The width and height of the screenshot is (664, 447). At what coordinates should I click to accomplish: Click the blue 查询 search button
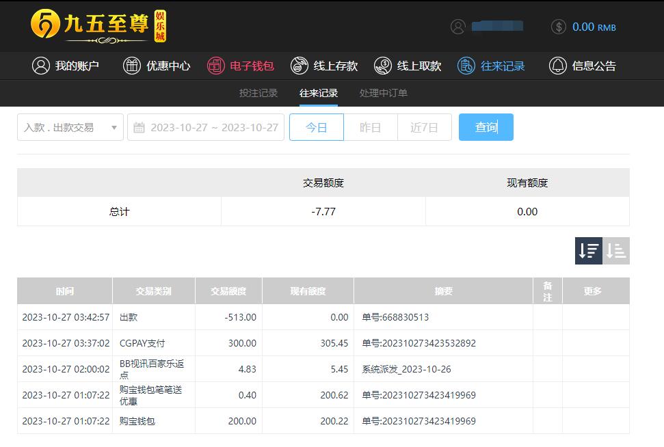(x=486, y=127)
